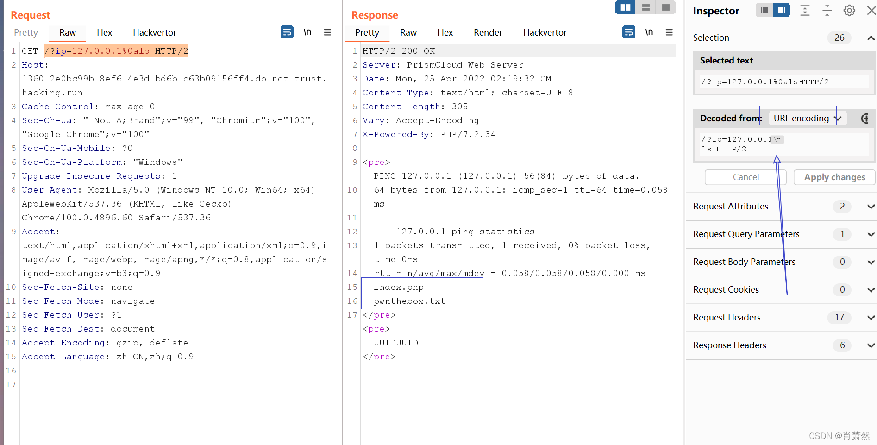Click 'index.php' in the response
Image resolution: width=877 pixels, height=445 pixels.
[399, 287]
